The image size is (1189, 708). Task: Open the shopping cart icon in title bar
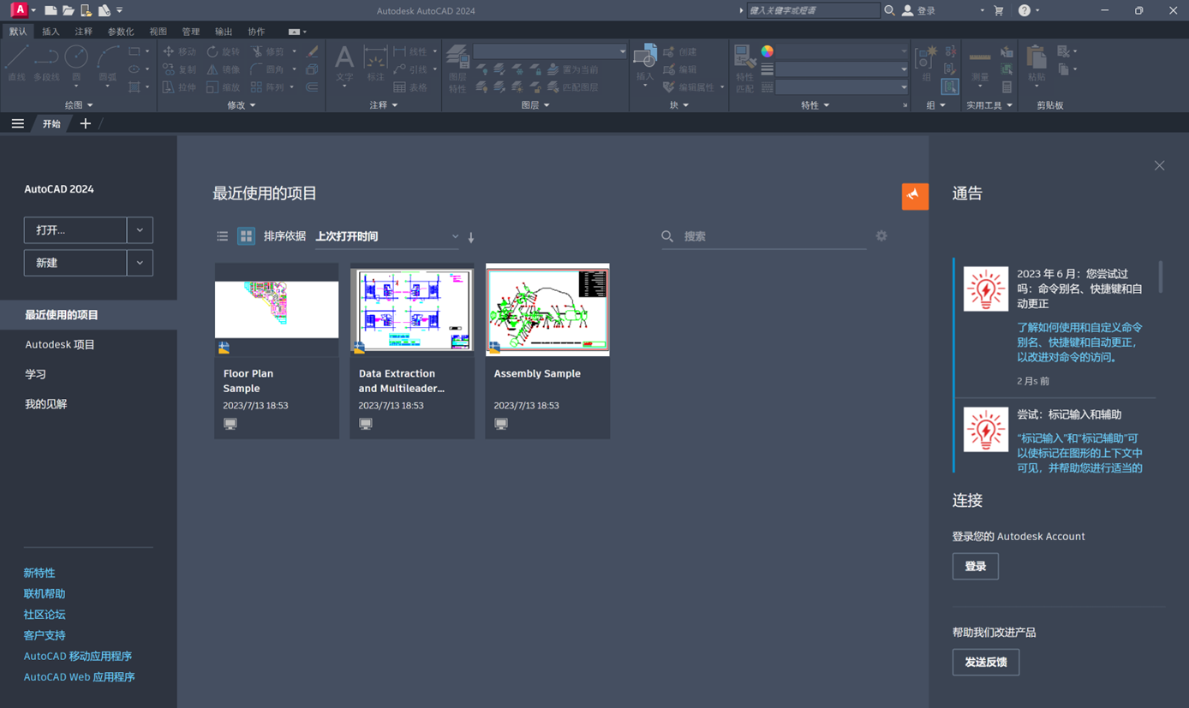[x=999, y=10]
